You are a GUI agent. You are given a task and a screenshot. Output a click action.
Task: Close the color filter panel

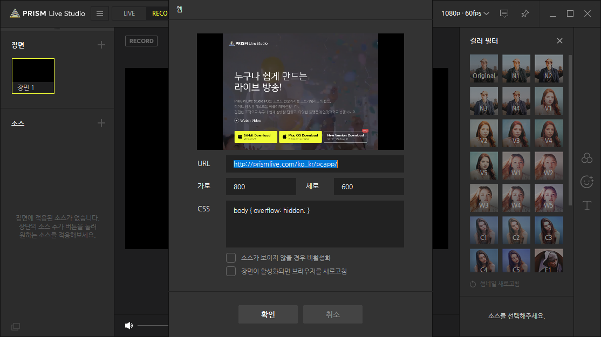(559, 40)
